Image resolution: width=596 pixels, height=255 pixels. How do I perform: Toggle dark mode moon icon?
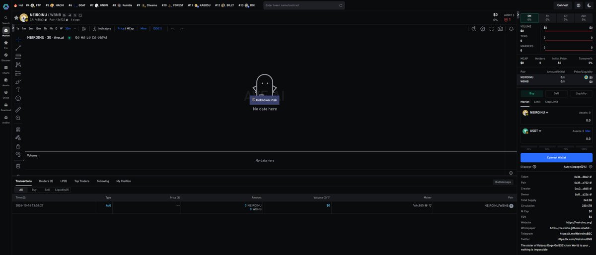(589, 5)
